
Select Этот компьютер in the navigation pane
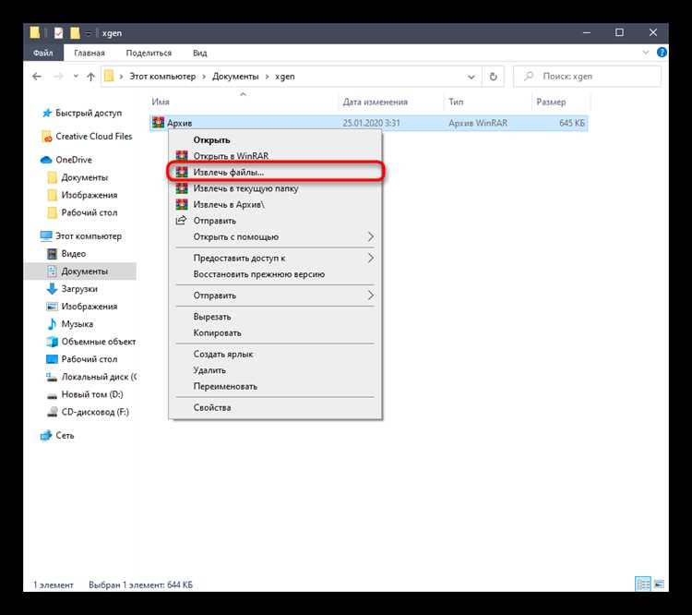pyautogui.click(x=81, y=235)
